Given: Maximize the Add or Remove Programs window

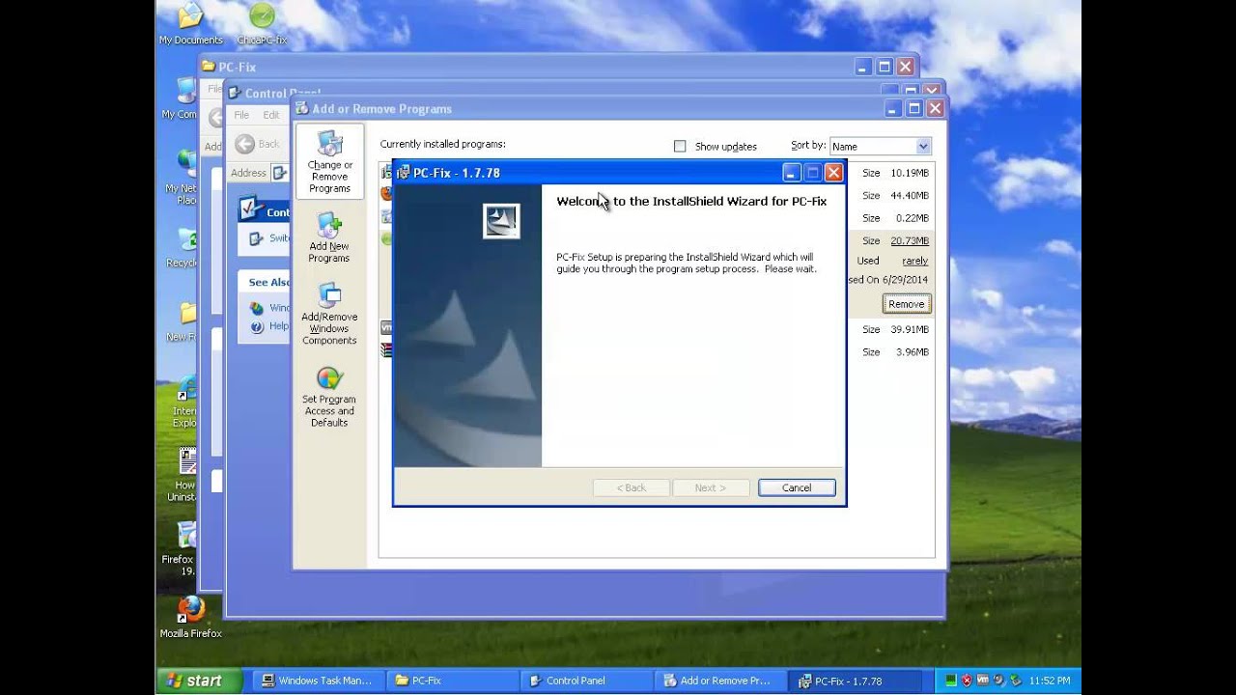Looking at the screenshot, I should coord(913,109).
